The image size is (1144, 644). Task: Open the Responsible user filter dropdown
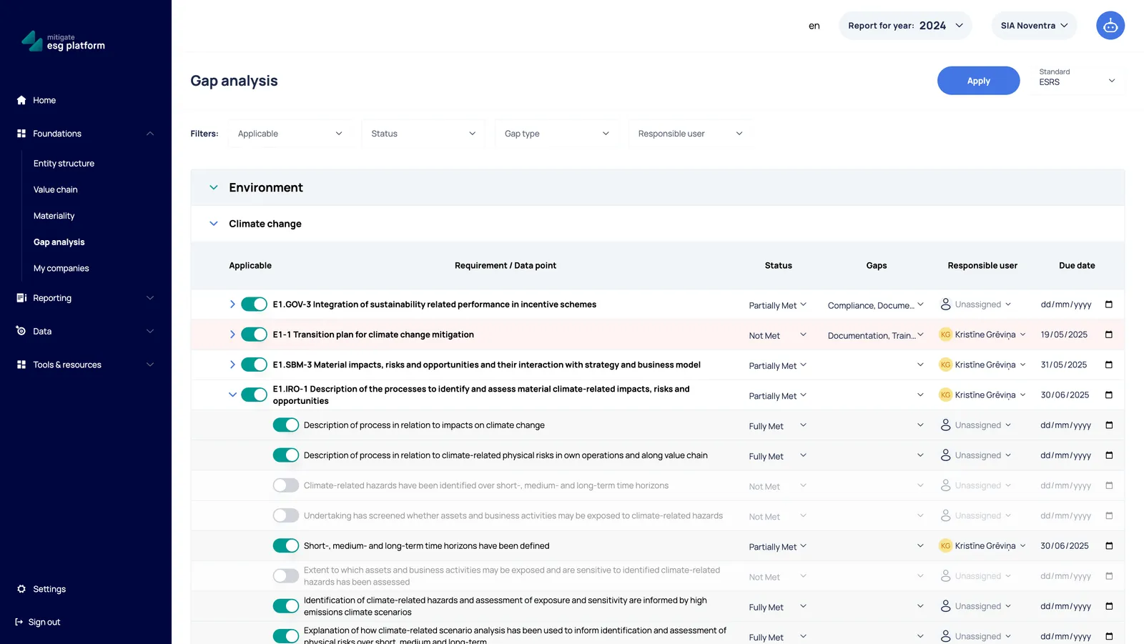point(691,134)
